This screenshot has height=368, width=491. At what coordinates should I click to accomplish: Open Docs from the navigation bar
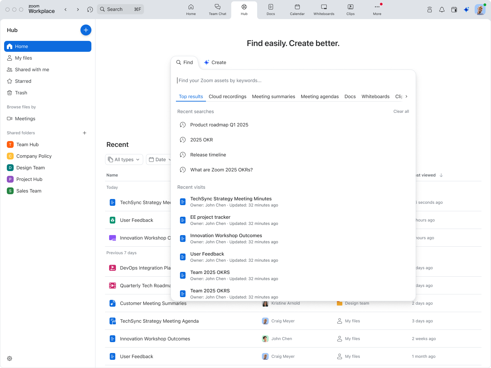[x=270, y=10]
